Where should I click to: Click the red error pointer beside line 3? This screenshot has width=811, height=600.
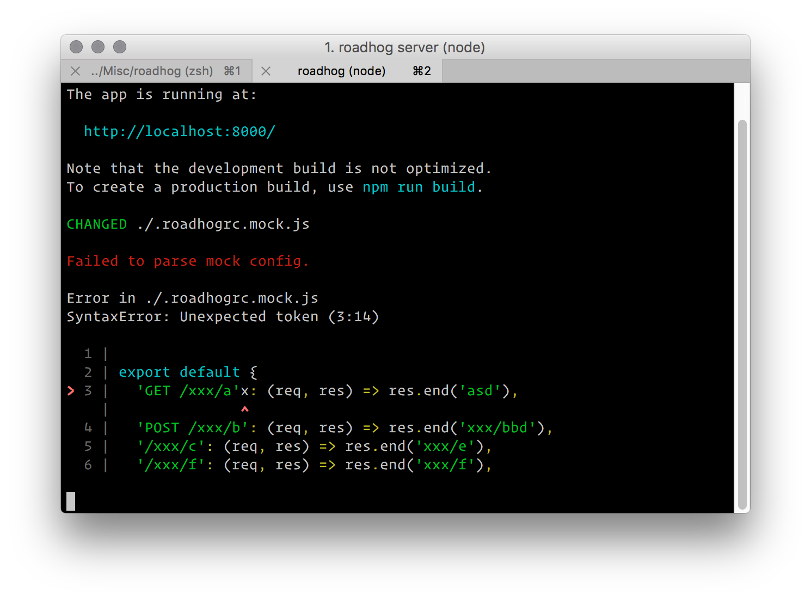71,390
